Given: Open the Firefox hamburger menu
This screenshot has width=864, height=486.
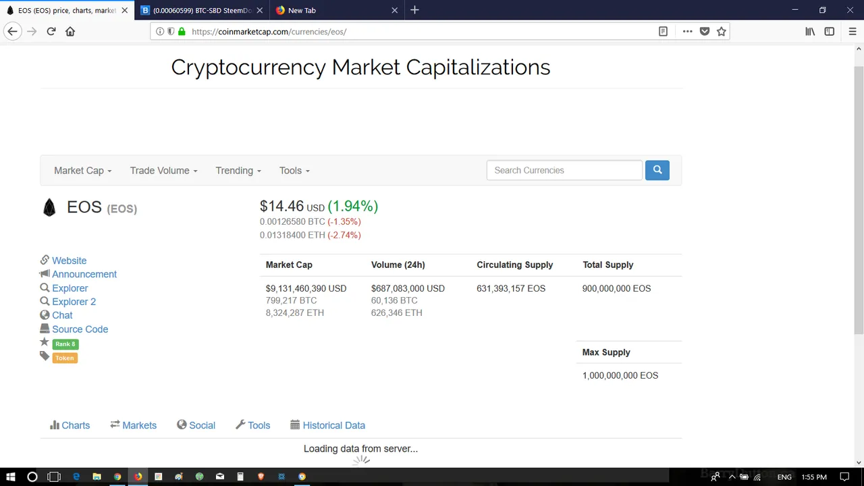Looking at the screenshot, I should [852, 32].
